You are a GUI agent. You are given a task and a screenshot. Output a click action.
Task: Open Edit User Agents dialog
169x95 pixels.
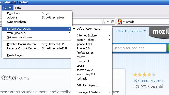[x=91, y=85]
